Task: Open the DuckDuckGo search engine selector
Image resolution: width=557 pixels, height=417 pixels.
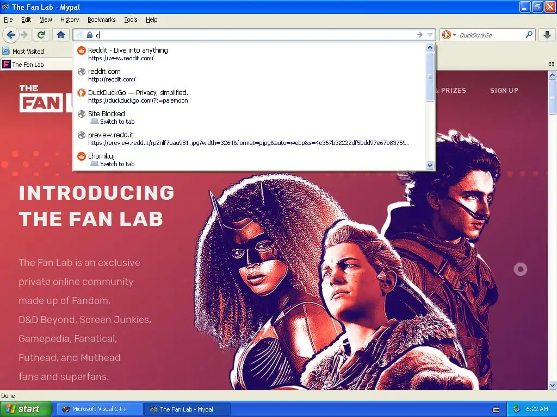Action: click(x=449, y=35)
